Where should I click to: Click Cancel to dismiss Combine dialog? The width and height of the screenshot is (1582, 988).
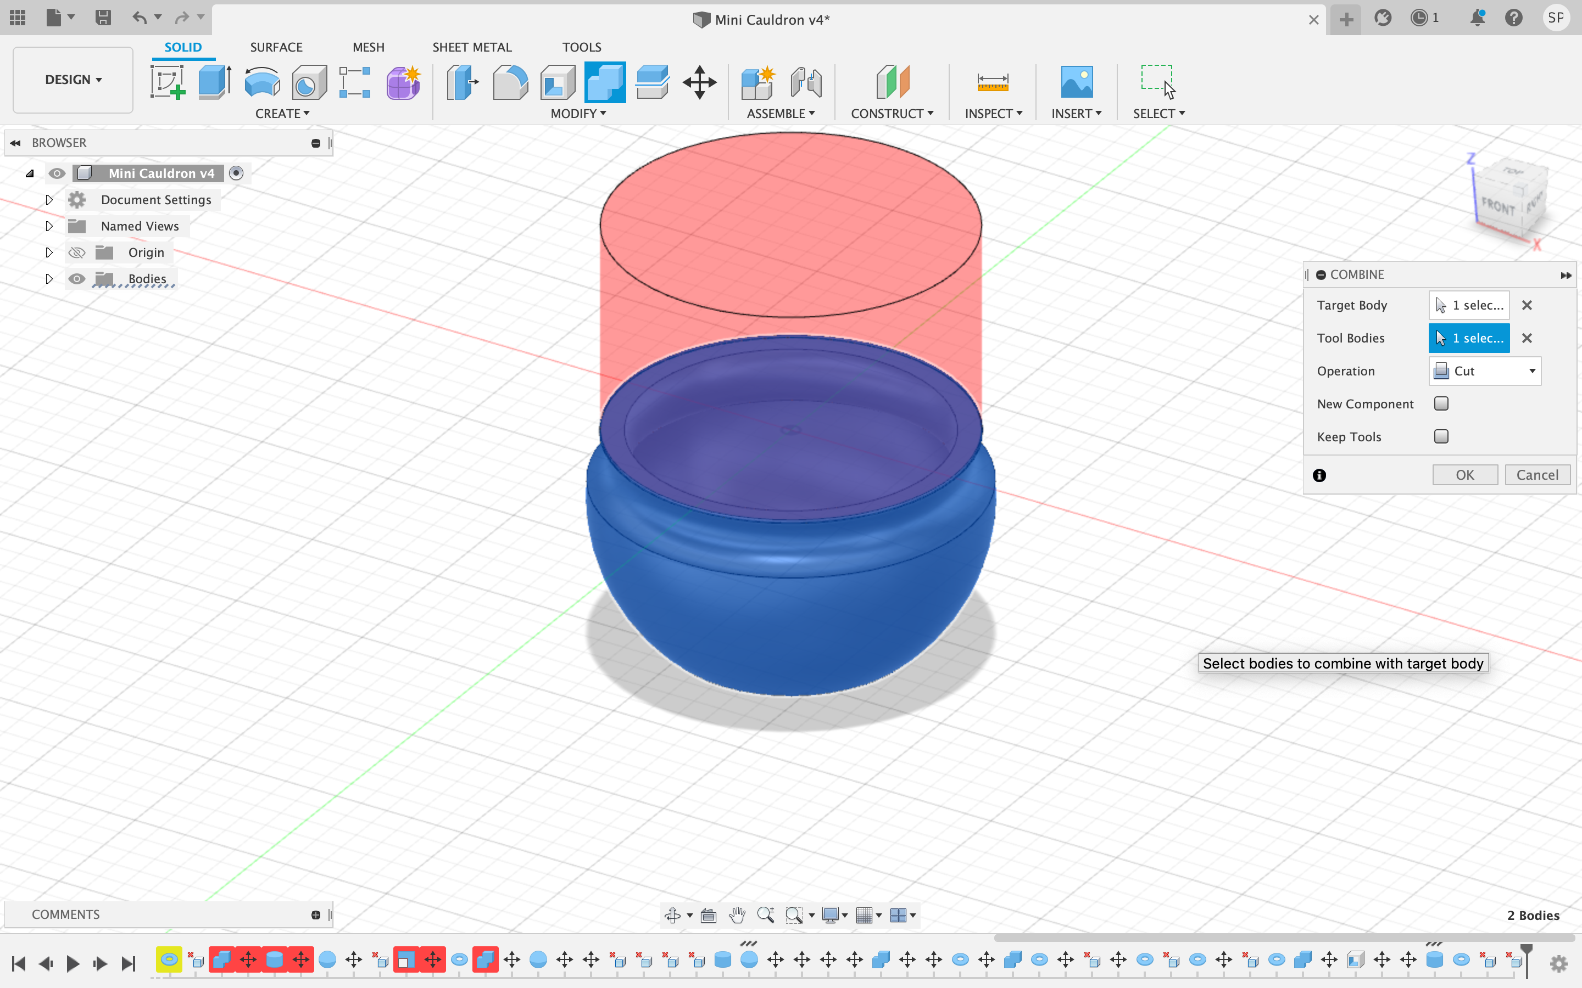click(1538, 475)
